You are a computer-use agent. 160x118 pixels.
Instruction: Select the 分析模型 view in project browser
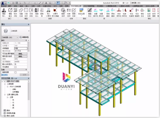coord(16,92)
